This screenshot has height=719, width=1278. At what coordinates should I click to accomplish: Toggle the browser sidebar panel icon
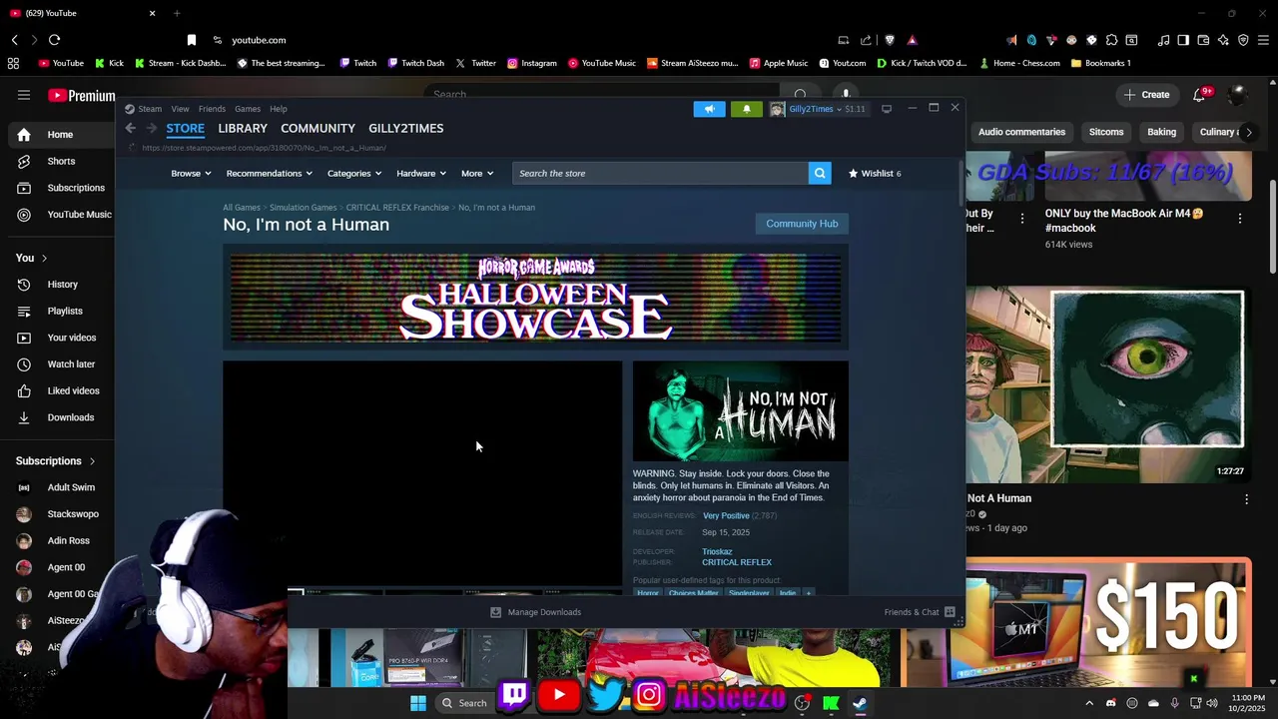1183,40
